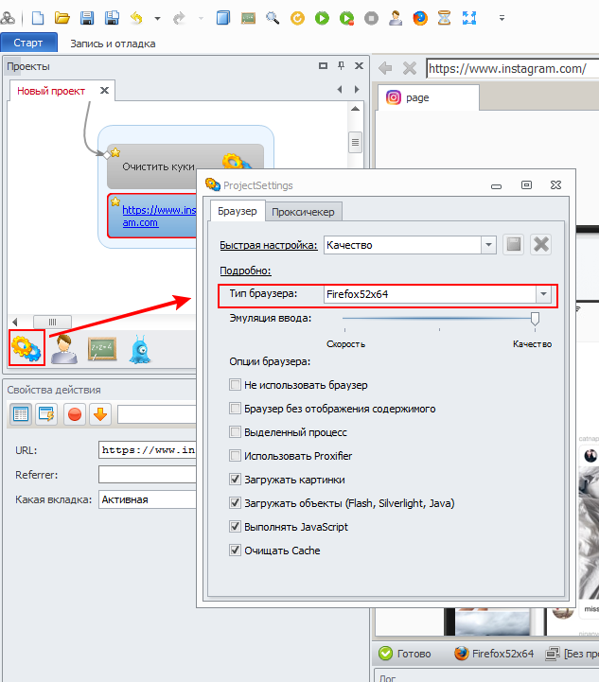Switch to the Проксичекер tab

(x=303, y=212)
